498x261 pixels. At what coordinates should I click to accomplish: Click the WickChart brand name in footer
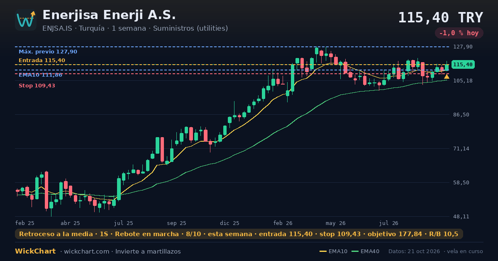pos(35,251)
